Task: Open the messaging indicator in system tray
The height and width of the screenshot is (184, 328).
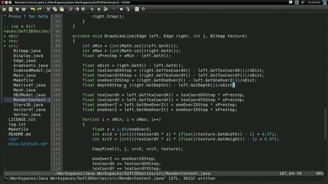Action: point(291,2)
